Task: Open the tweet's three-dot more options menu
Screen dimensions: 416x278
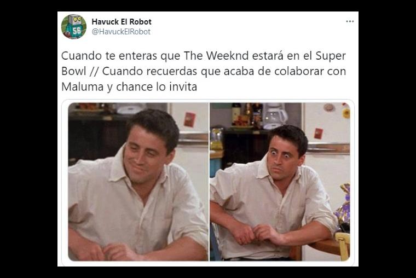Action: 350,21
